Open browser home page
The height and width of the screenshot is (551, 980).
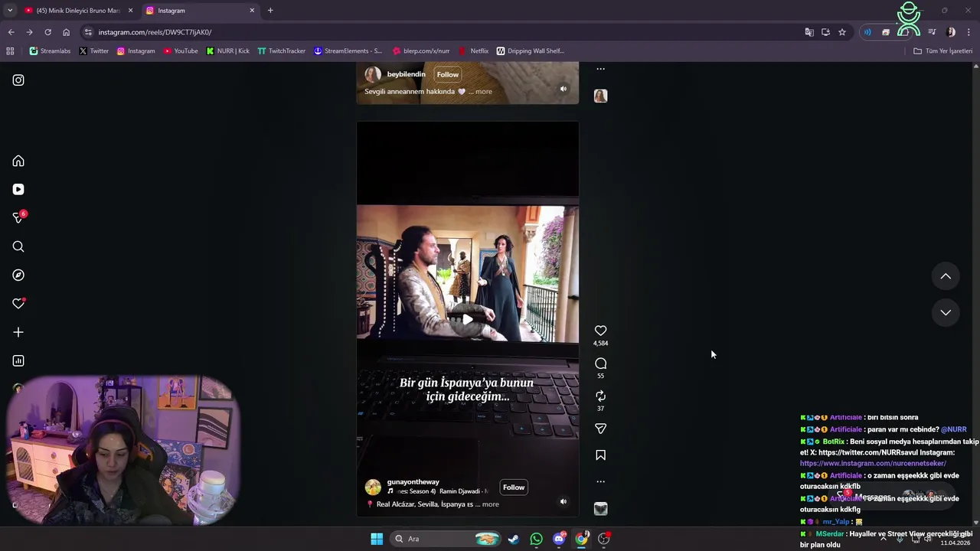point(66,32)
